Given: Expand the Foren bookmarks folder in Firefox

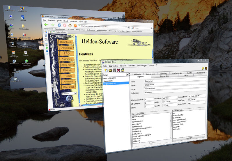Looking at the screenshot, I should 128,31.
